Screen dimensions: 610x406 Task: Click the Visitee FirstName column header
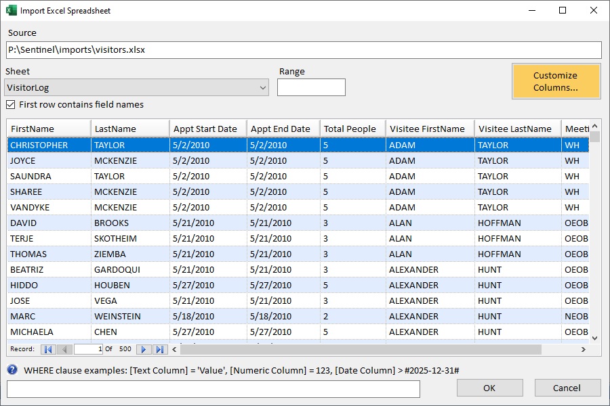tap(430, 129)
